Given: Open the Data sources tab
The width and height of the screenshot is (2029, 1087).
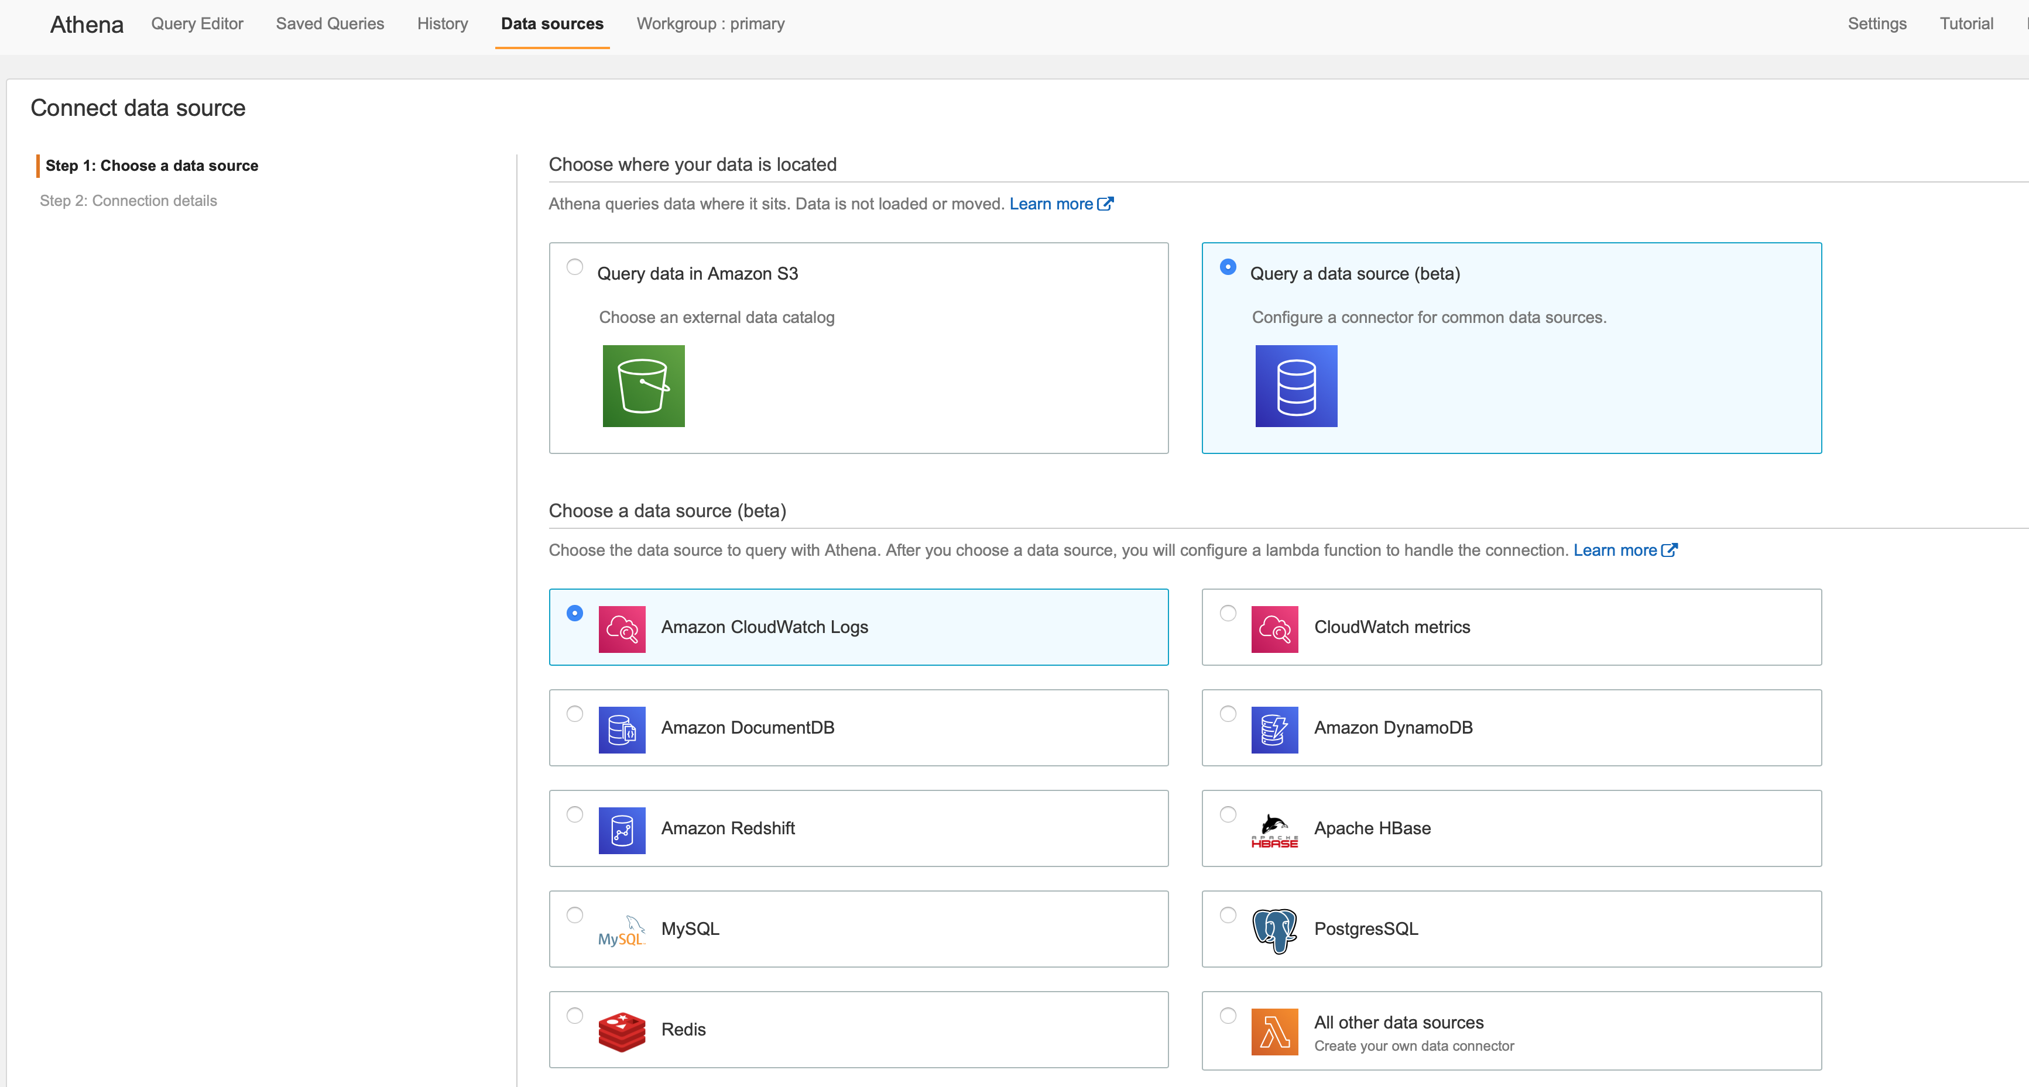Looking at the screenshot, I should (552, 23).
